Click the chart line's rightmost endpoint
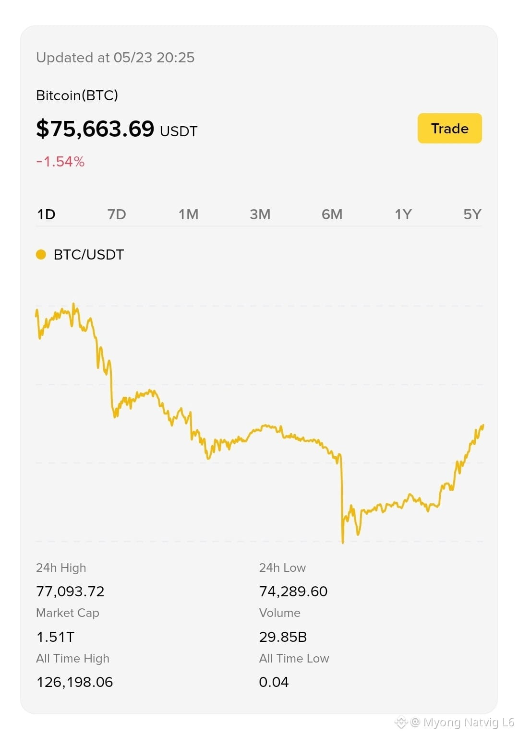The height and width of the screenshot is (734, 518). tap(482, 426)
